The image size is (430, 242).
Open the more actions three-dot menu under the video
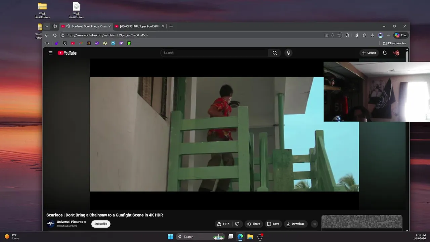click(x=314, y=224)
